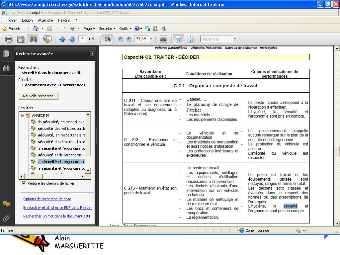Go to previous page with up arrow
The width and height of the screenshot is (340, 255).
[62, 39]
